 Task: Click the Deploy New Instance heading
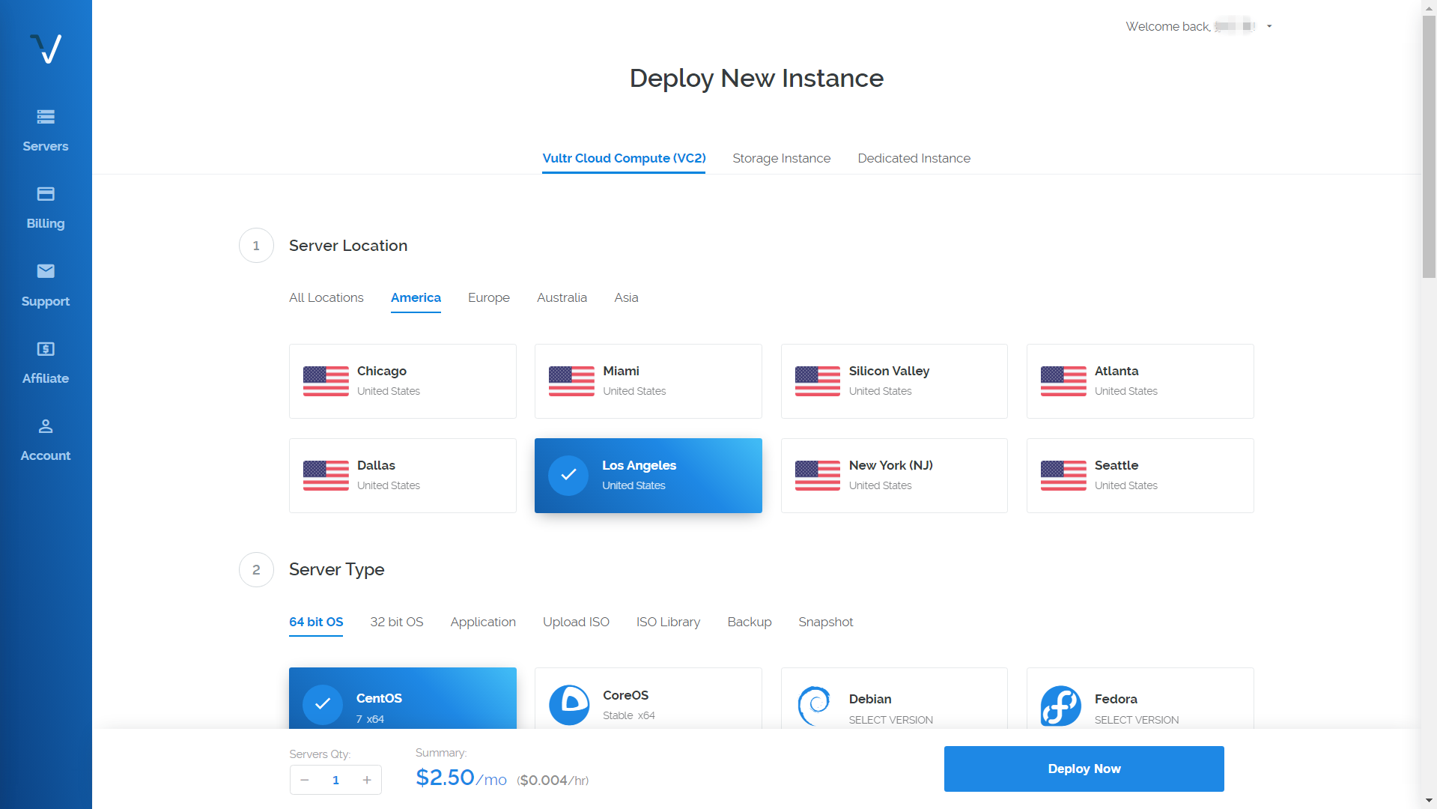(756, 78)
